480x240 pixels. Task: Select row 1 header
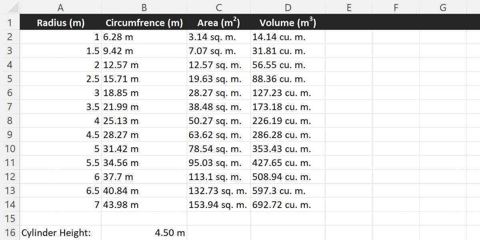click(x=10, y=22)
